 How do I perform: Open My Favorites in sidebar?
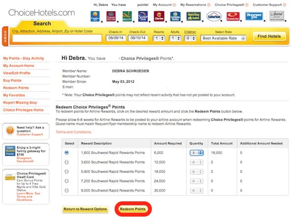coord(14,95)
